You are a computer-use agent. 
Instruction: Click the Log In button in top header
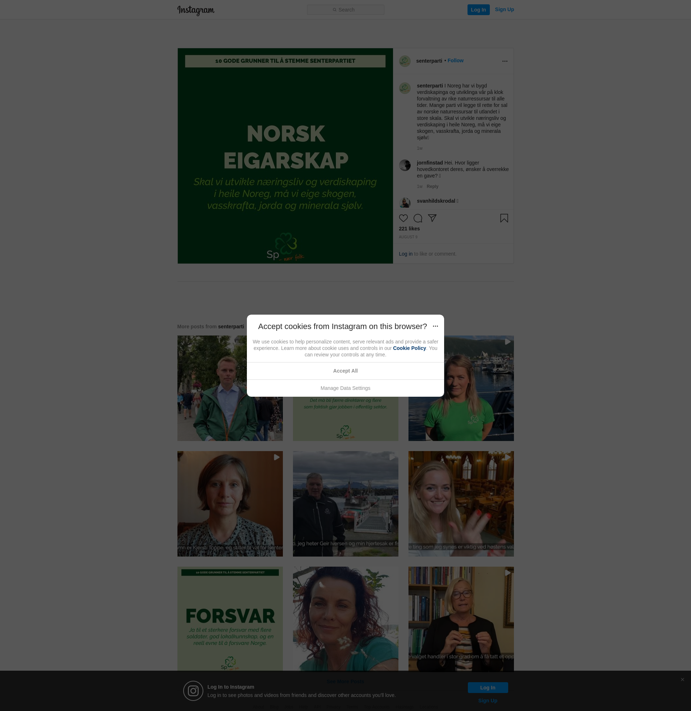[478, 10]
